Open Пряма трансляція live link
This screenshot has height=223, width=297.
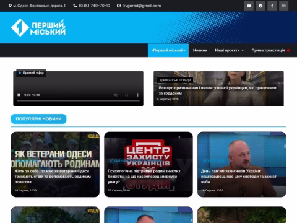pyautogui.click(x=270, y=50)
